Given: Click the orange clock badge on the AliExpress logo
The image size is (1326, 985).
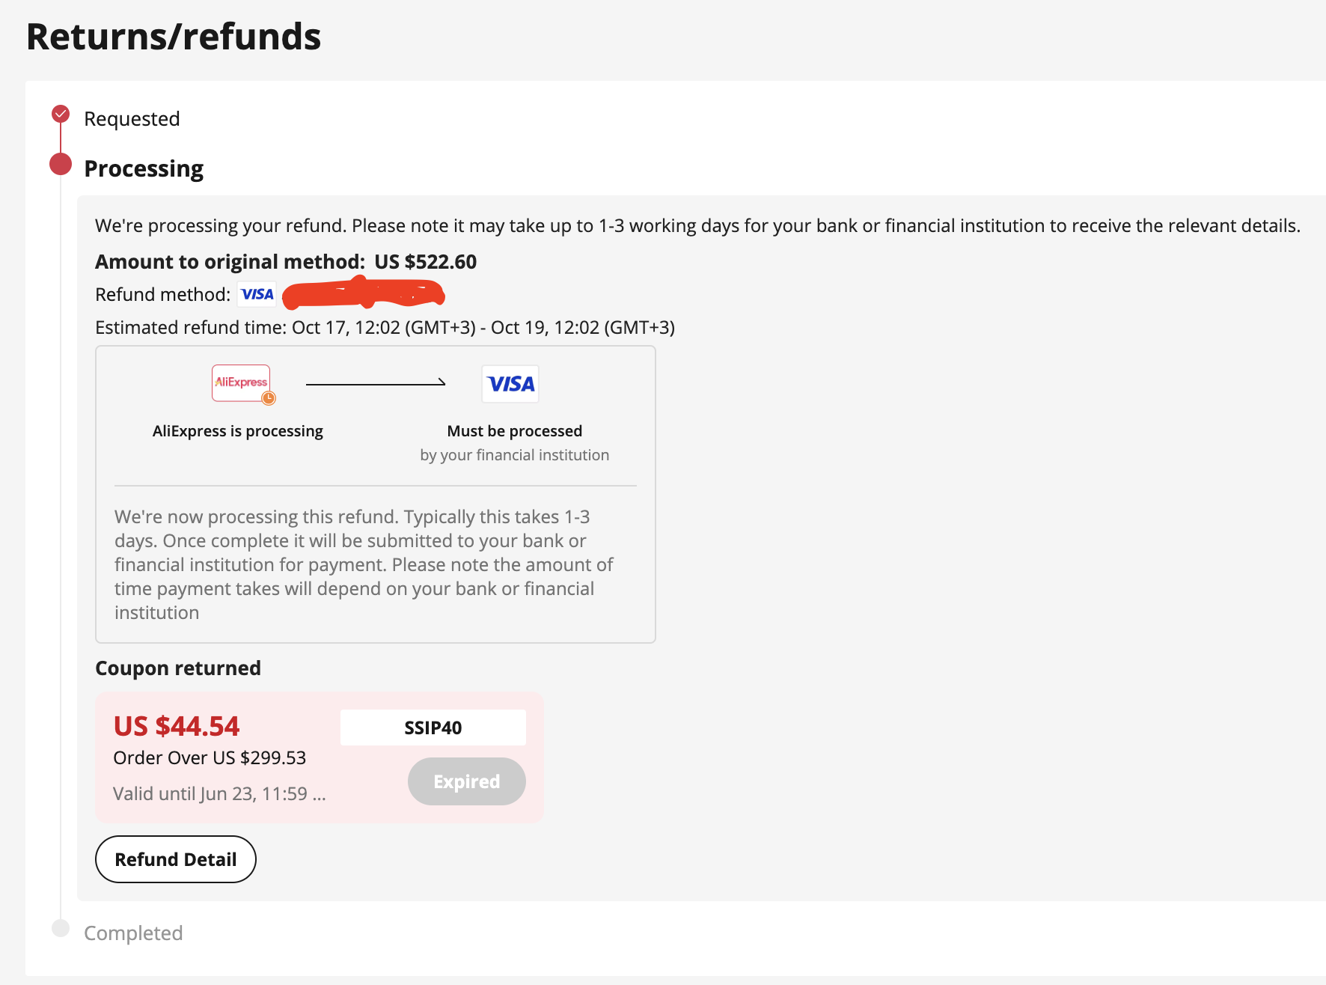Looking at the screenshot, I should tap(269, 398).
